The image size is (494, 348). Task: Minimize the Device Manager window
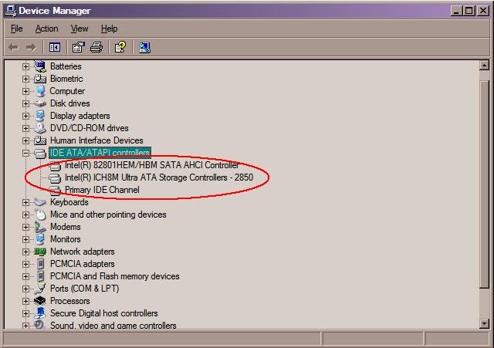pyautogui.click(x=456, y=11)
